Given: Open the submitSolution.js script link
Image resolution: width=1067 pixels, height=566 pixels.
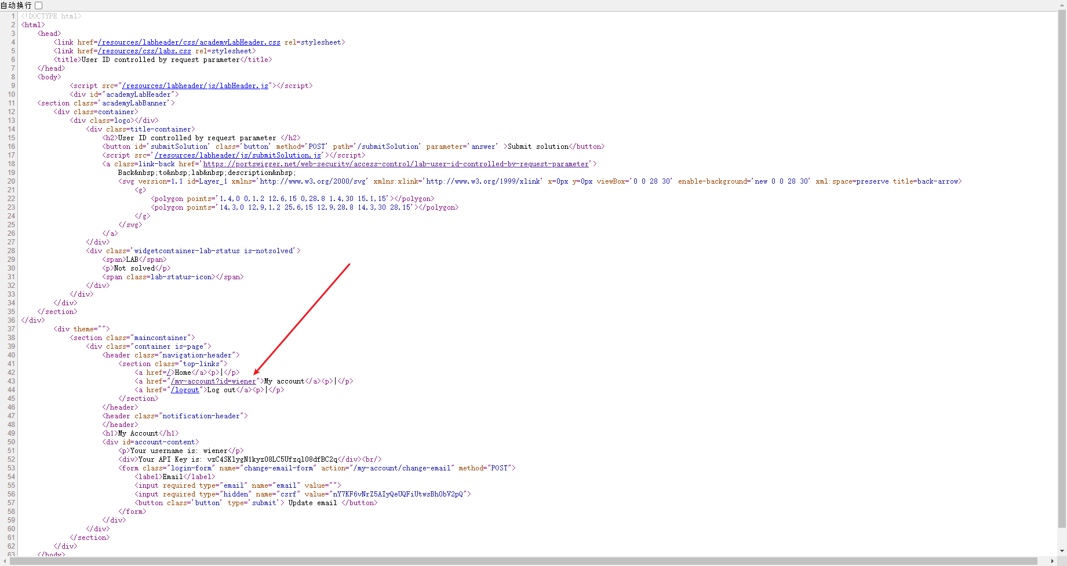Looking at the screenshot, I should click(x=238, y=155).
